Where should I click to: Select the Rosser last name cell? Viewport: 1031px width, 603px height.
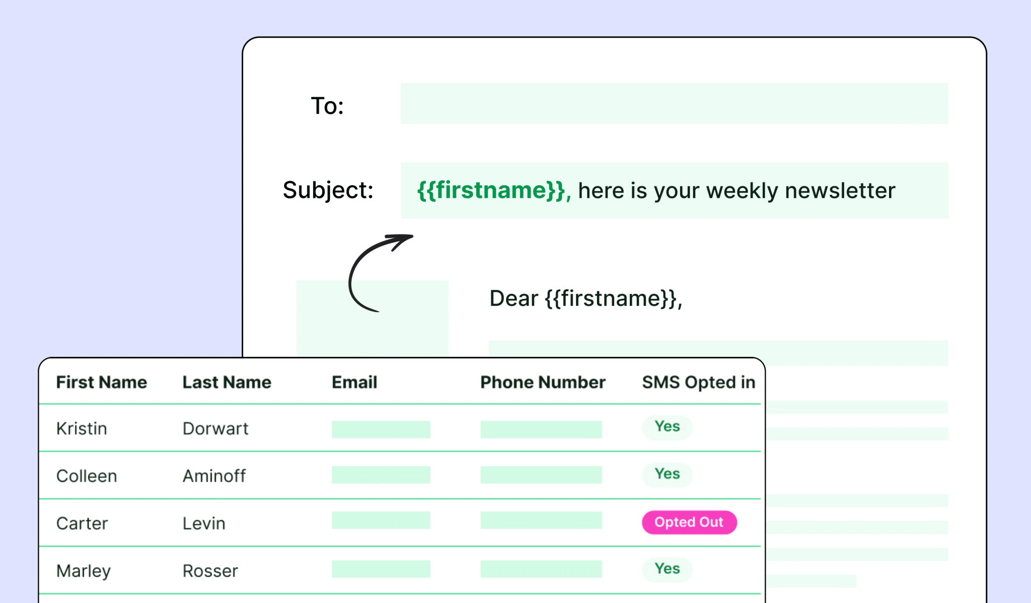[x=210, y=571]
